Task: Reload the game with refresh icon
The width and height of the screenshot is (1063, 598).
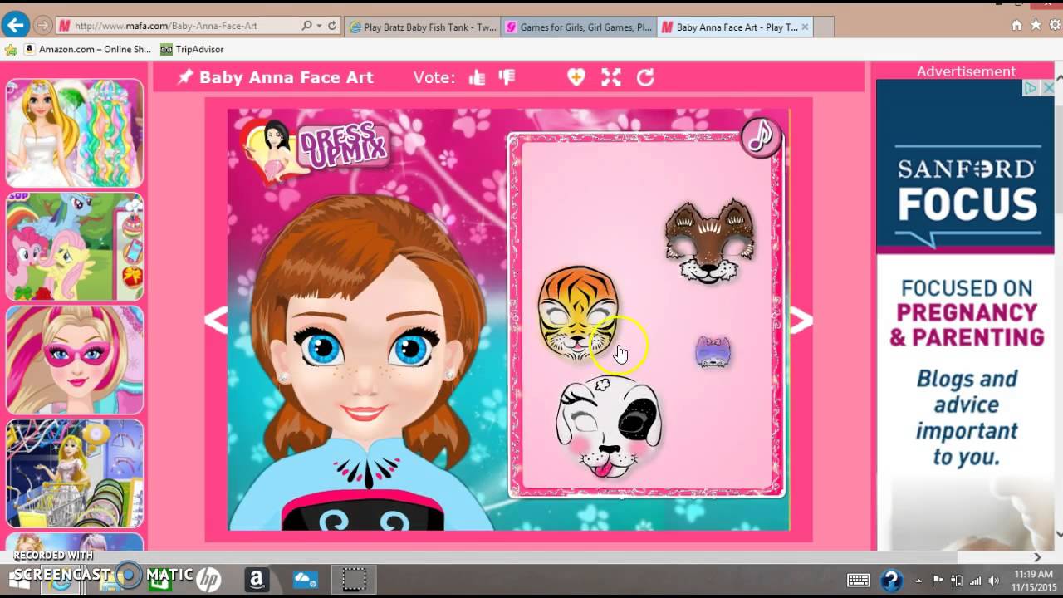Action: (645, 77)
